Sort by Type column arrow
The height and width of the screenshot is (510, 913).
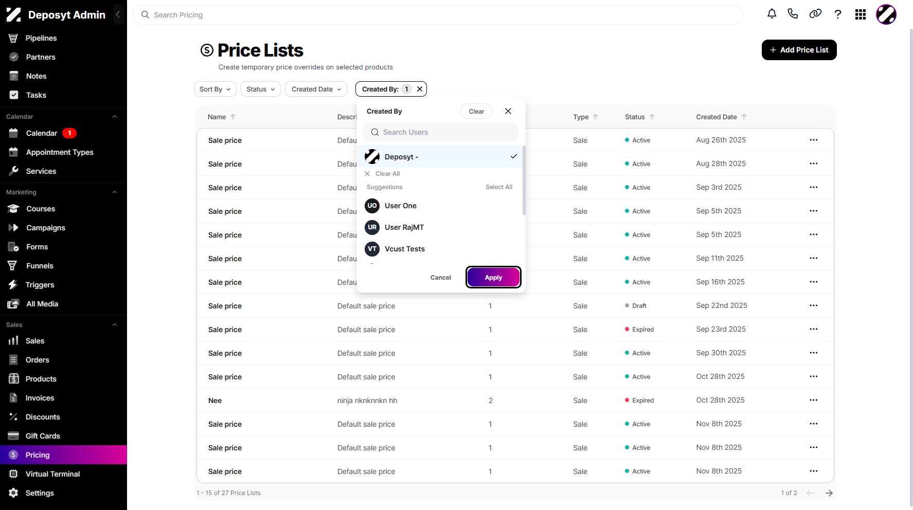pyautogui.click(x=596, y=117)
